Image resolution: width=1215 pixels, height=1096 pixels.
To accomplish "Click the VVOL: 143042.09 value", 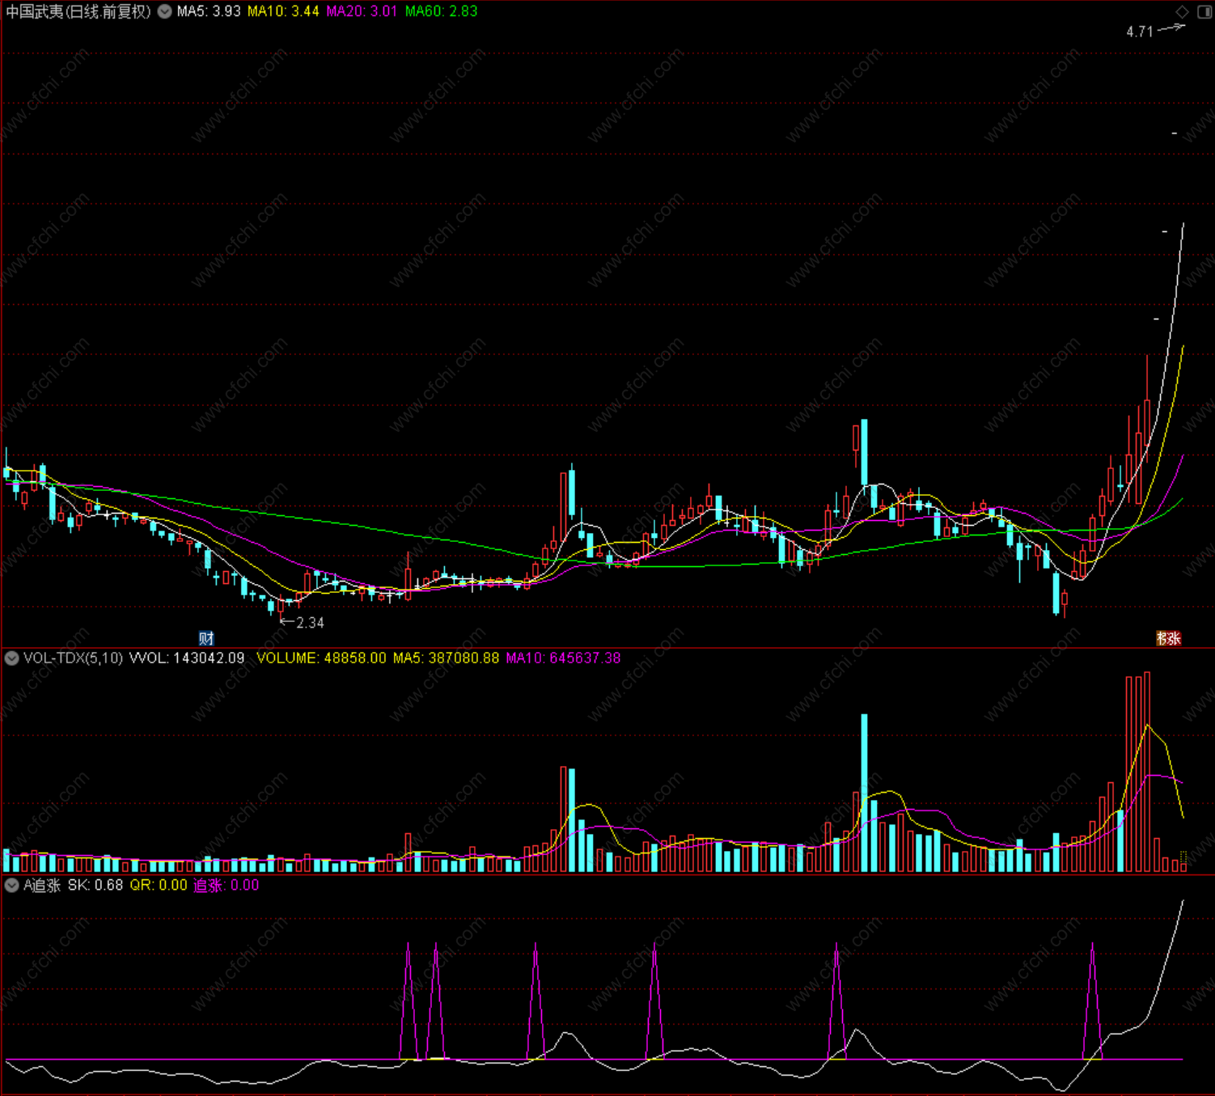I will pos(187,658).
